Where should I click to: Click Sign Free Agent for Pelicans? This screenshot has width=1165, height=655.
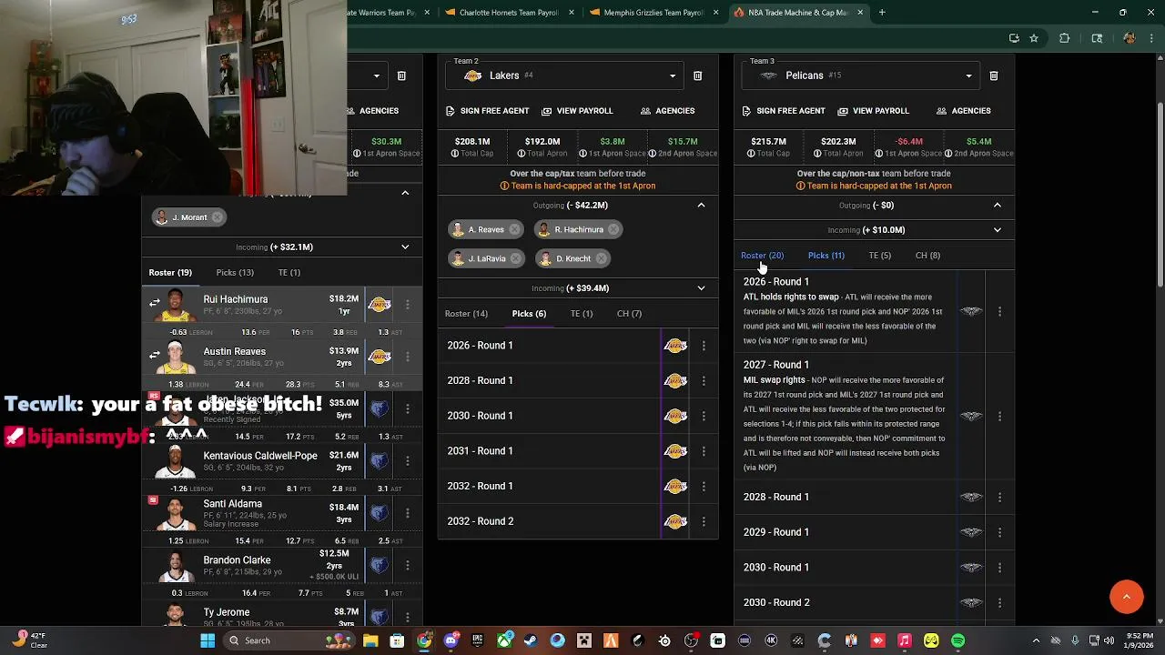783,111
